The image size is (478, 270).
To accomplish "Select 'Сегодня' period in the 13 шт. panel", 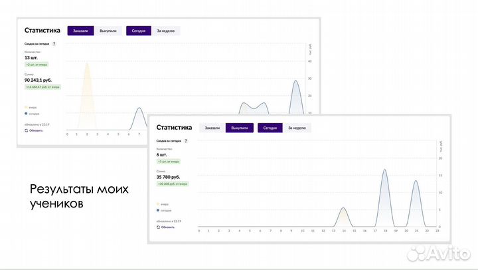I will [138, 31].
